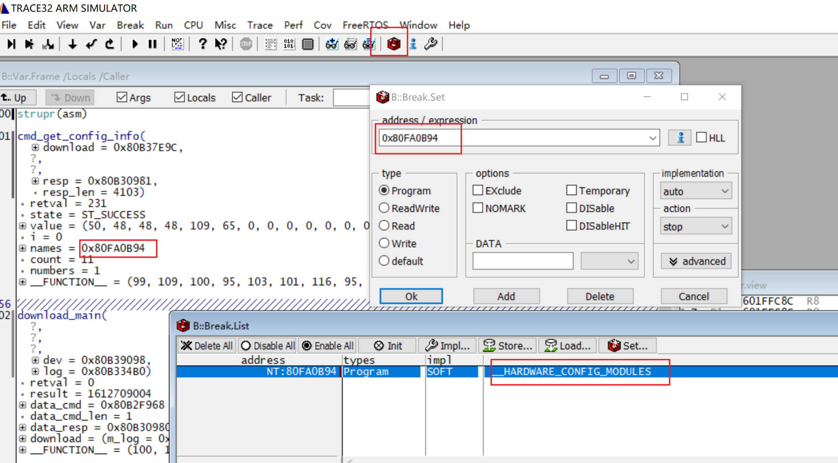The image size is (838, 463).
Task: Click the Return curved-arrow toolbar icon
Action: pos(91,44)
